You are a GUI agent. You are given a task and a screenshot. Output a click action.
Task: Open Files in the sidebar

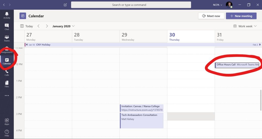click(7, 84)
